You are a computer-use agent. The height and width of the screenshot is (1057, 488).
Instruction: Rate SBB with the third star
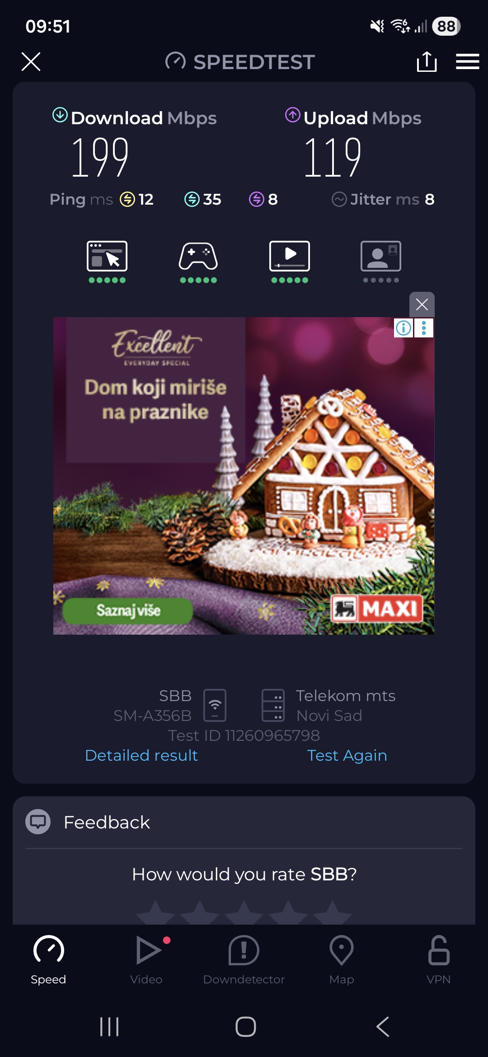click(244, 912)
